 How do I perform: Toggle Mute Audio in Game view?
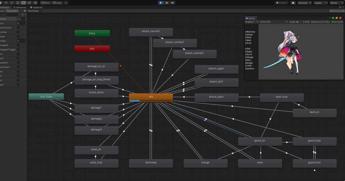pos(337,22)
